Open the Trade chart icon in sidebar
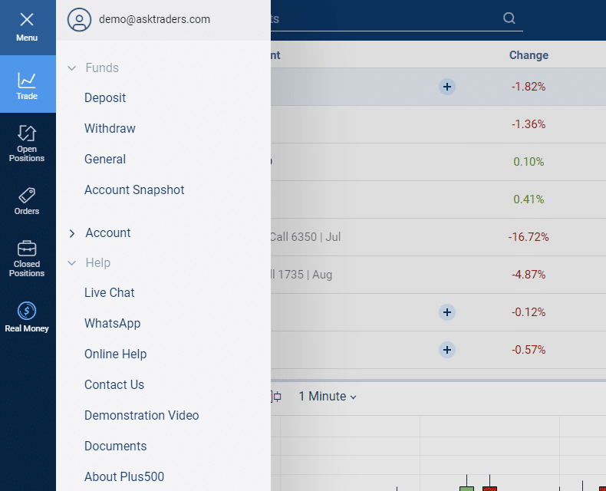The image size is (606, 491). (x=27, y=80)
